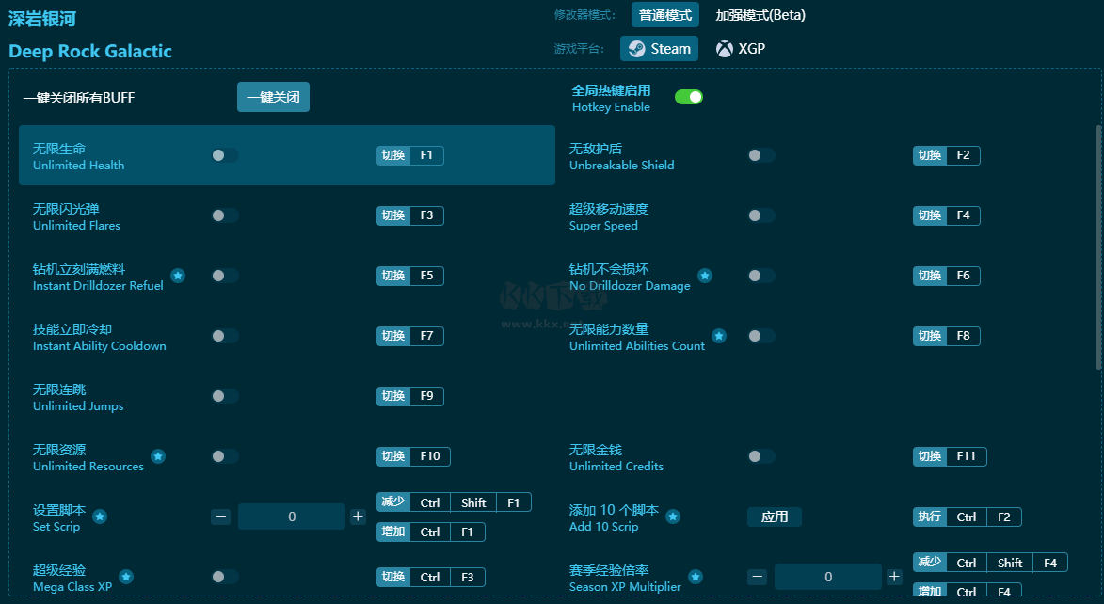Click the Hotkey Enable label
The width and height of the screenshot is (1104, 604).
611,107
